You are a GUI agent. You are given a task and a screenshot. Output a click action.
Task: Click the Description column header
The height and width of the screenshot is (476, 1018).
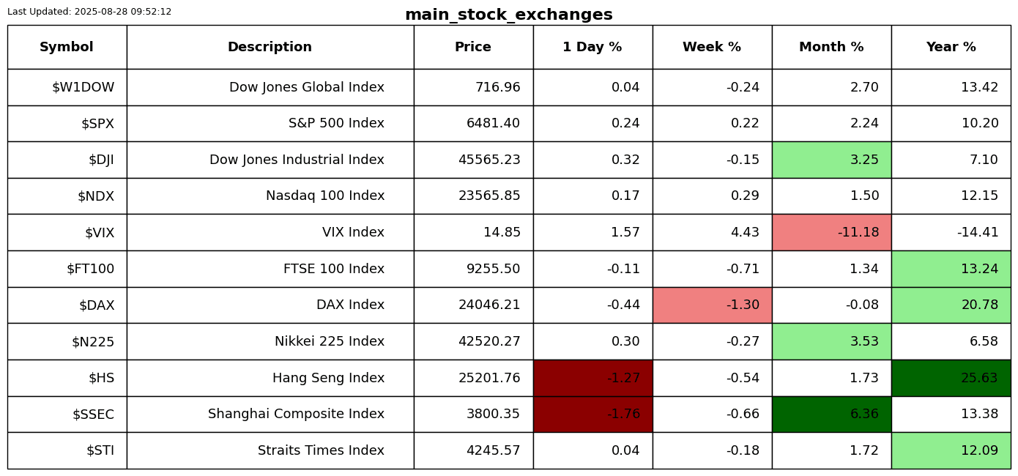pyautogui.click(x=270, y=48)
